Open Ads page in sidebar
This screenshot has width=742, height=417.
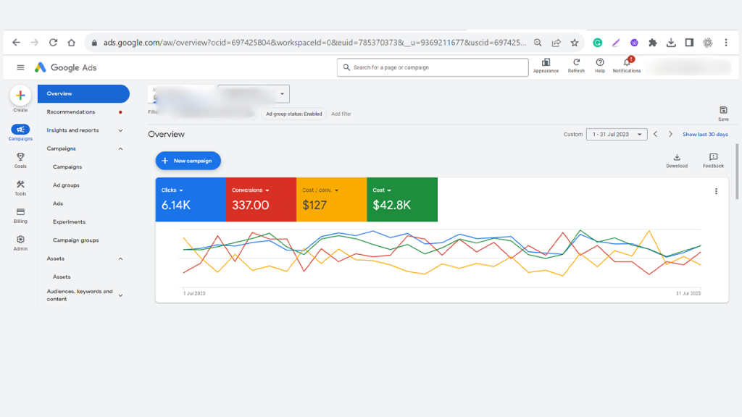pos(58,203)
